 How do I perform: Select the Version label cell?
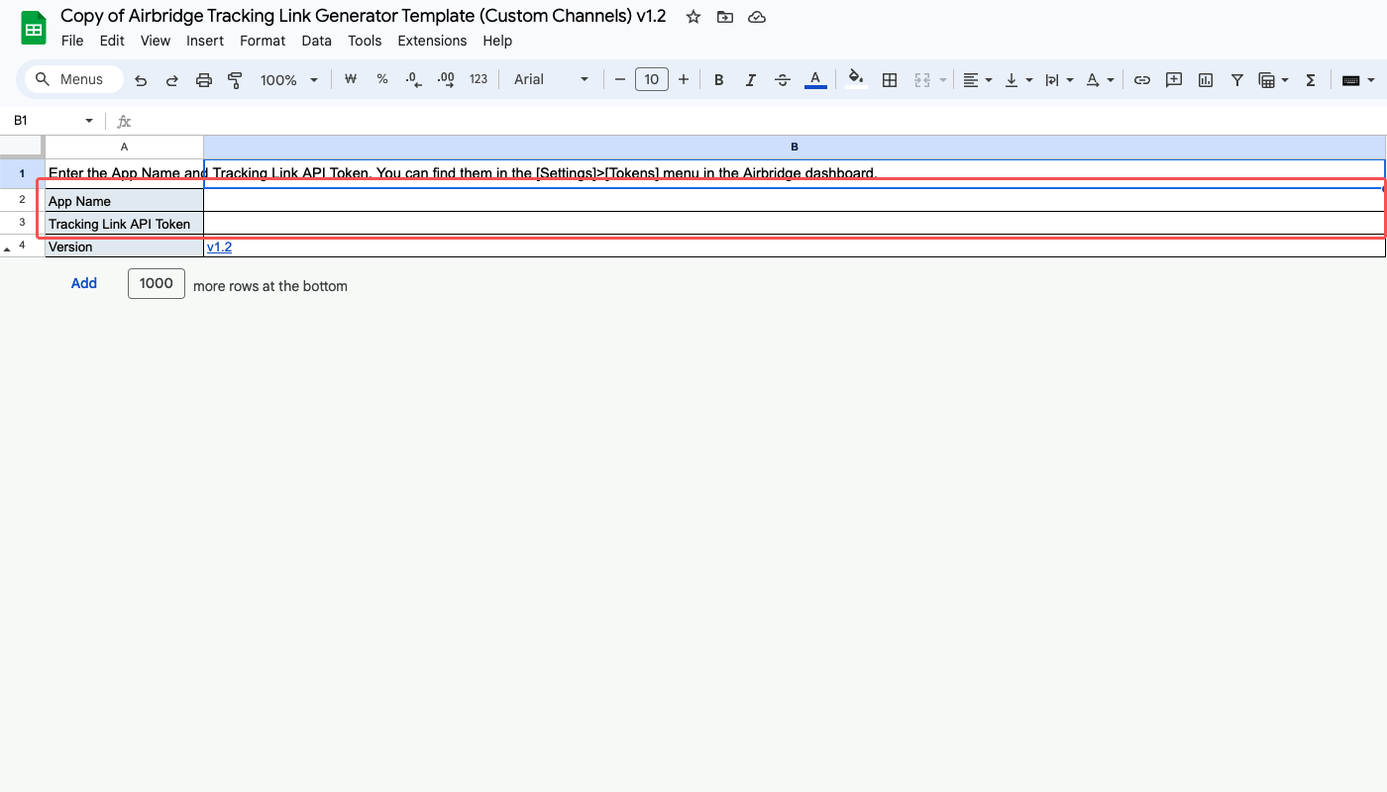tap(124, 247)
